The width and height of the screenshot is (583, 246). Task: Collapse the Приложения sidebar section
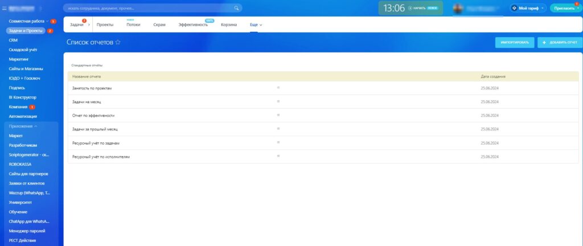pos(36,126)
